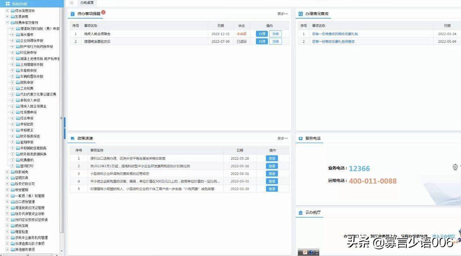Click 更多>> in 待办事项提醒 panel

pos(283,14)
